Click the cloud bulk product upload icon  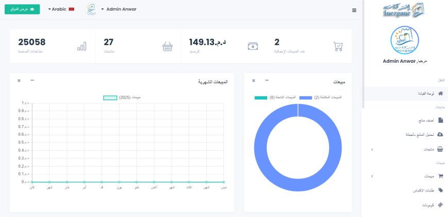click(440, 134)
